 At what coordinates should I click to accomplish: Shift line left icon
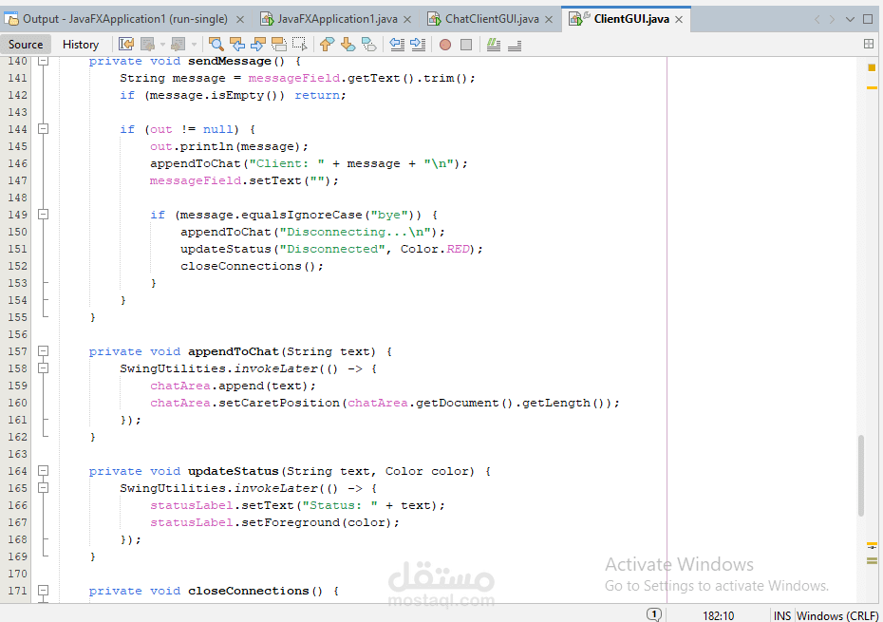click(397, 44)
